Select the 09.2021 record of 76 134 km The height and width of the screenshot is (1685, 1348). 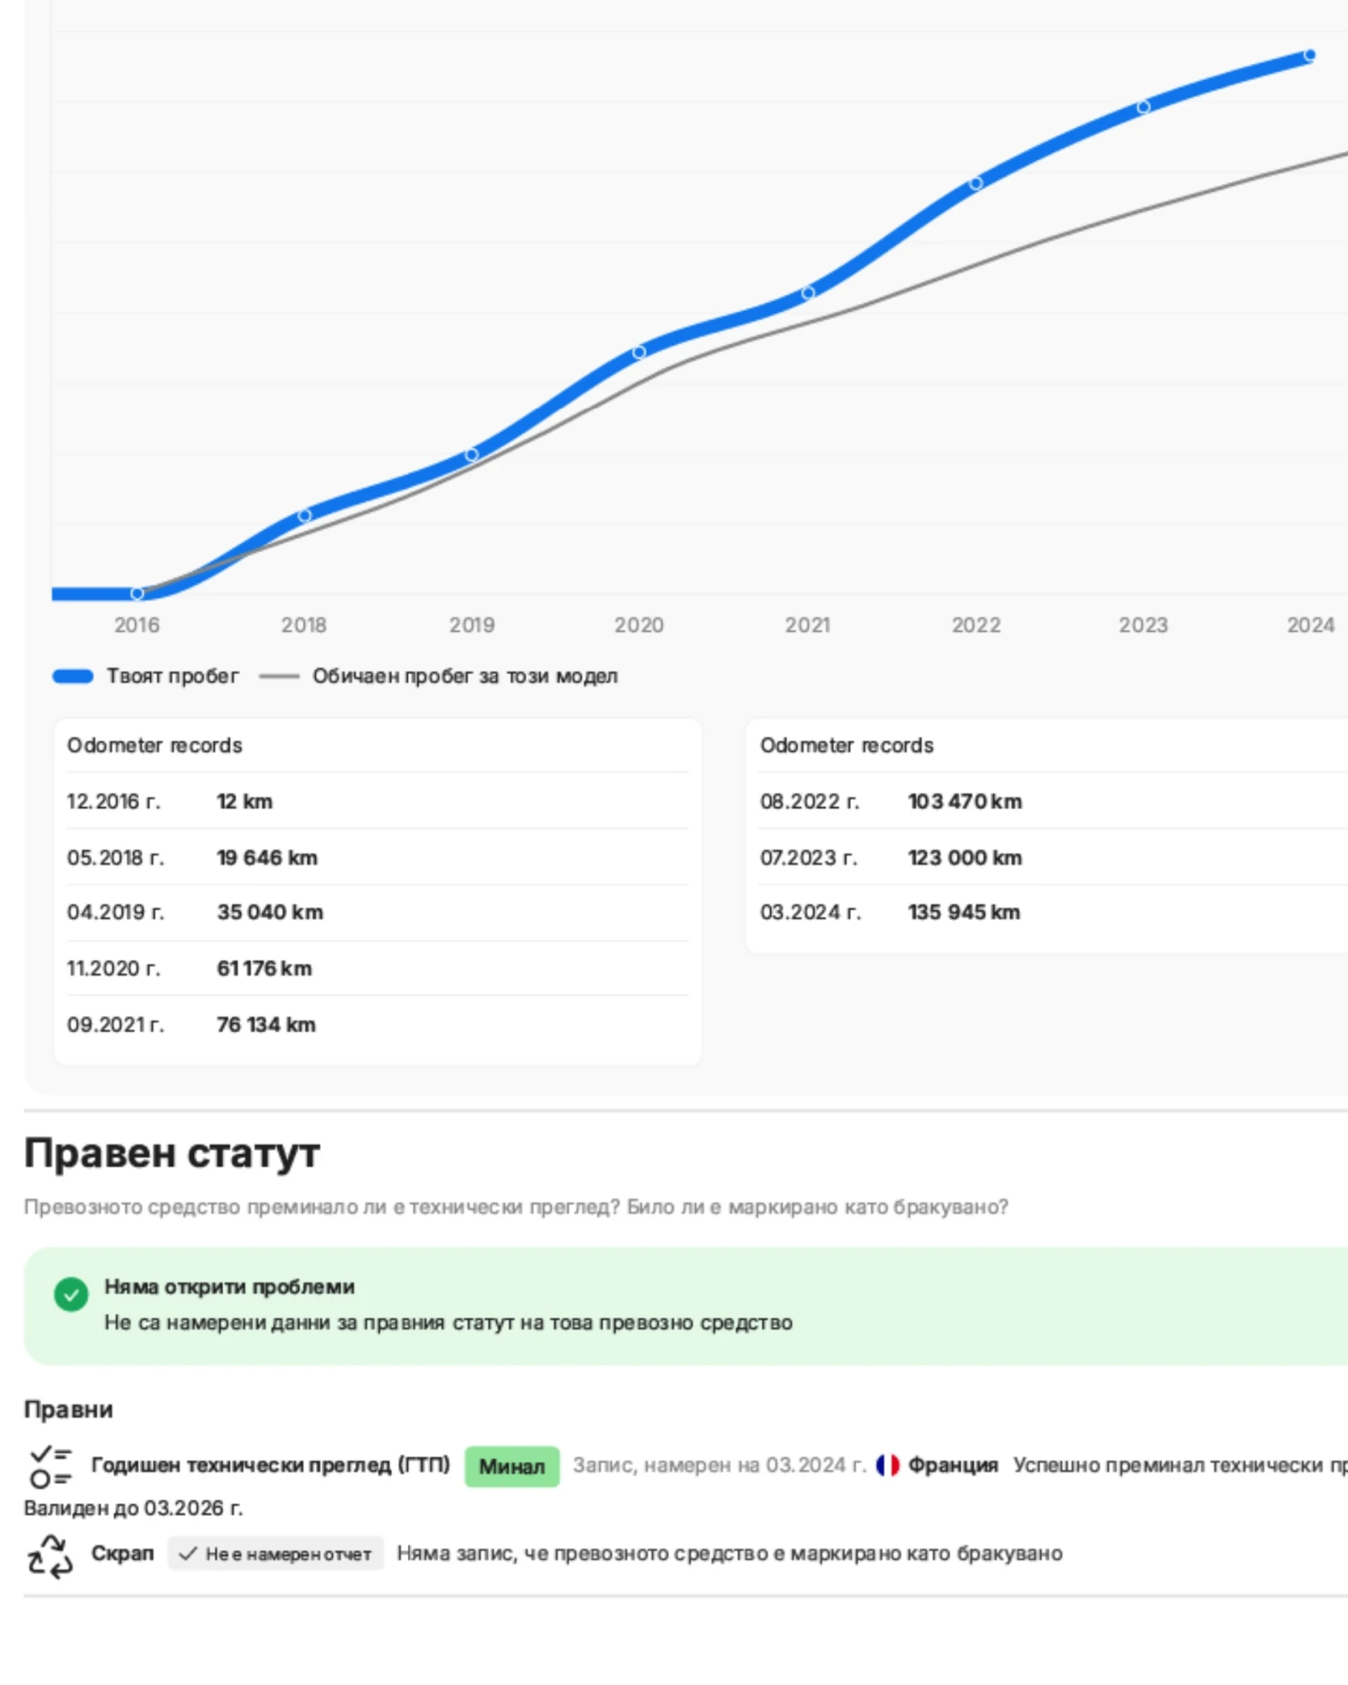coord(377,1024)
